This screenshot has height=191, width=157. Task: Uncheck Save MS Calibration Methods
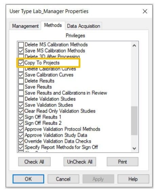click(21, 51)
